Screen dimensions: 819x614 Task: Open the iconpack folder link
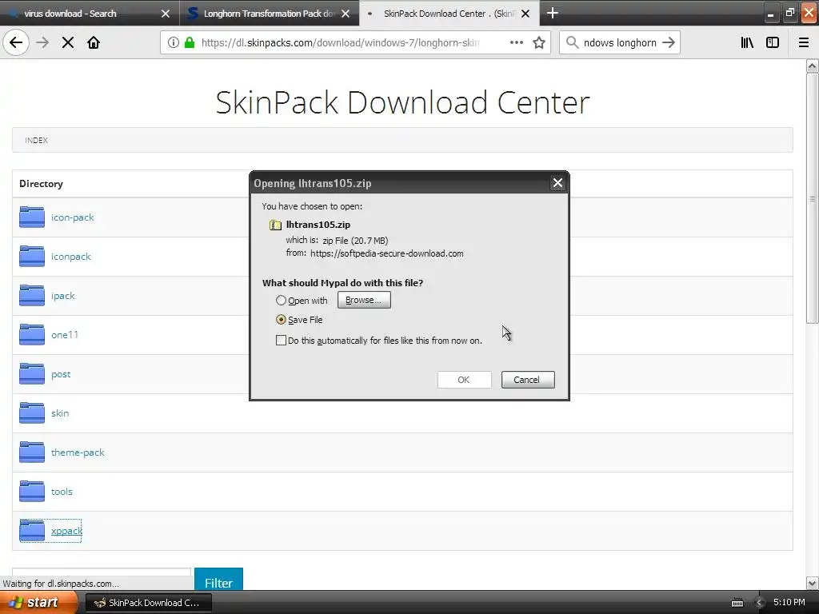click(x=71, y=257)
